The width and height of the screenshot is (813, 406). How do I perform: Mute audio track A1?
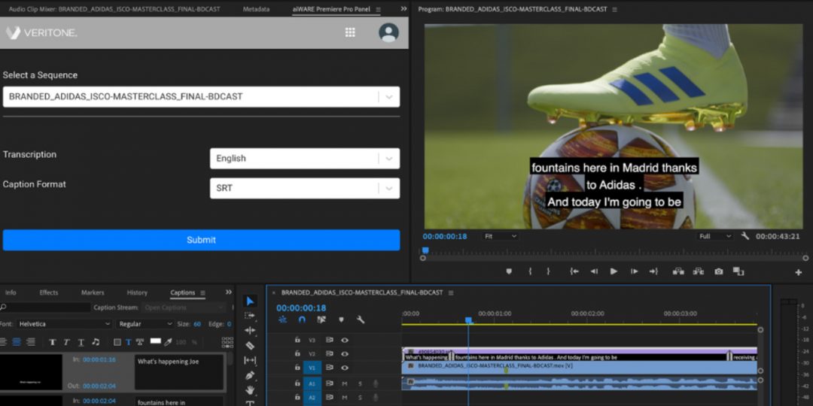[x=345, y=383]
